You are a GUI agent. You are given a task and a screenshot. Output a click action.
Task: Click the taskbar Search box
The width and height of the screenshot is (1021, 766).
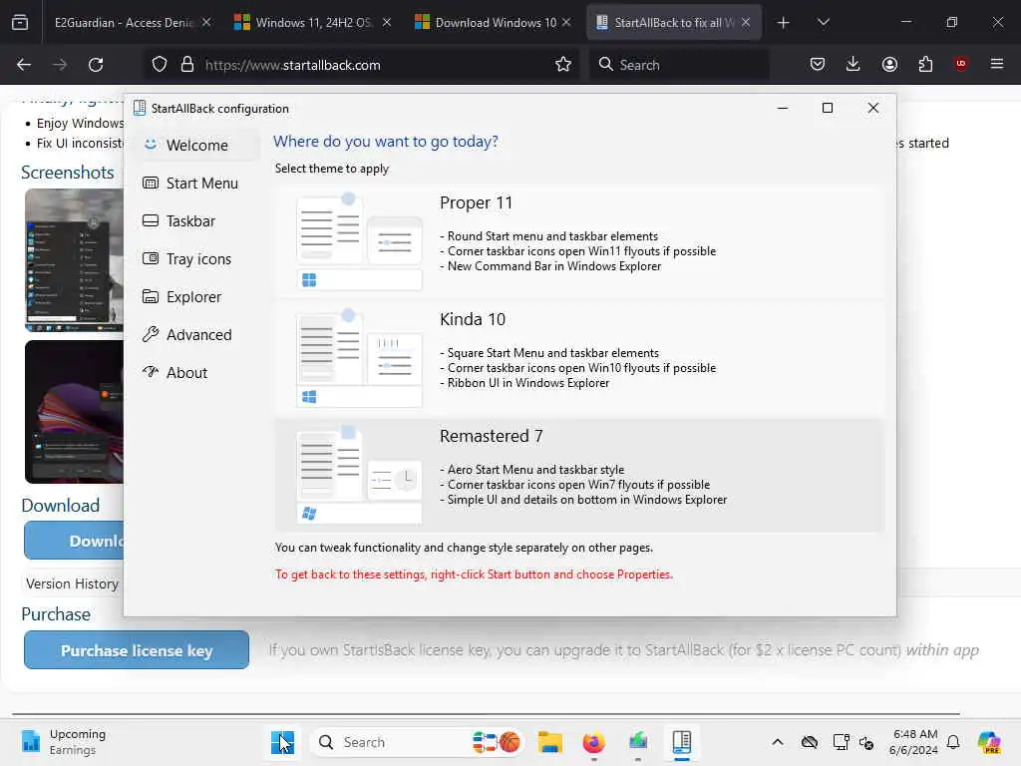417,742
